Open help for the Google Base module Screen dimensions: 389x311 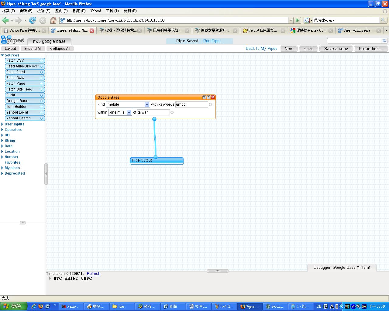coord(204,97)
